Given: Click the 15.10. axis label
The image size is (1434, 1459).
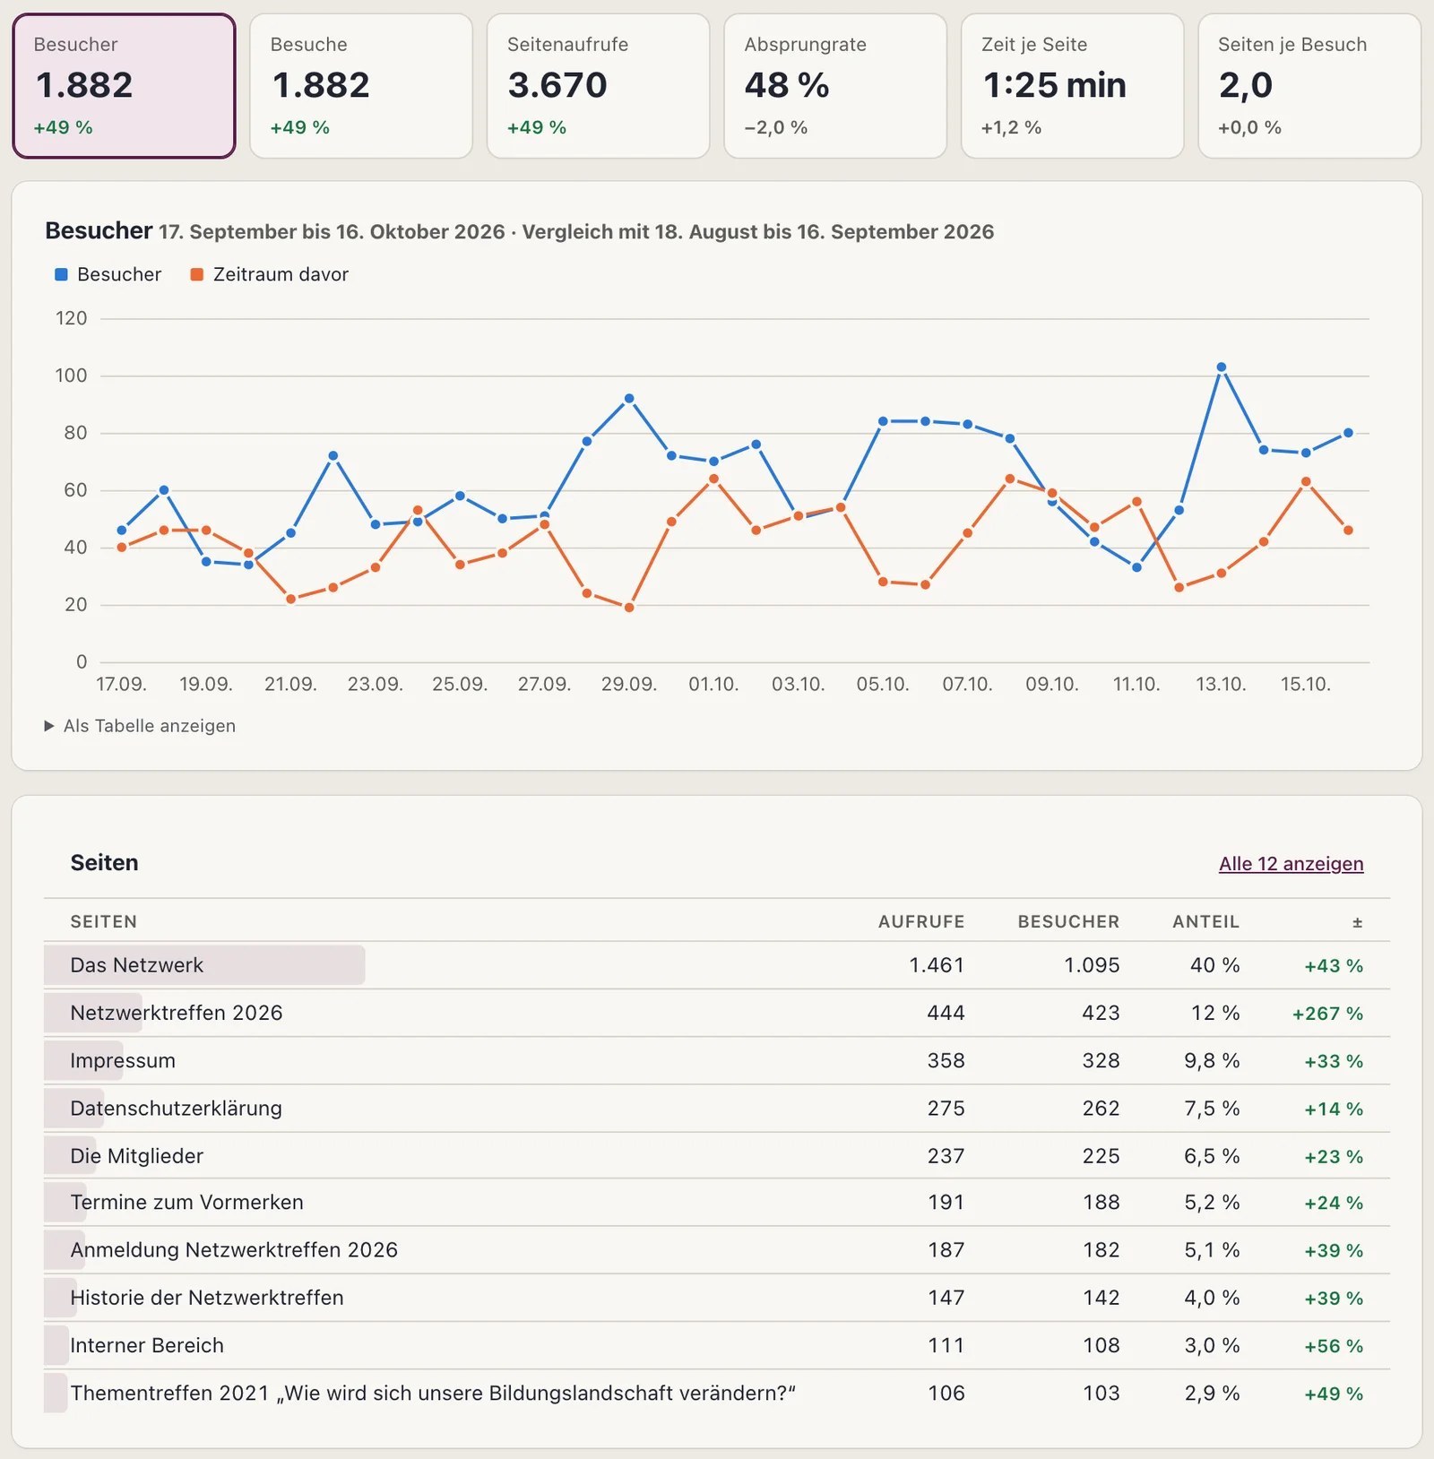Looking at the screenshot, I should pos(1306,684).
